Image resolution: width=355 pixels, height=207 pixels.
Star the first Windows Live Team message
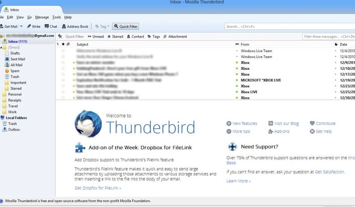(x=63, y=51)
